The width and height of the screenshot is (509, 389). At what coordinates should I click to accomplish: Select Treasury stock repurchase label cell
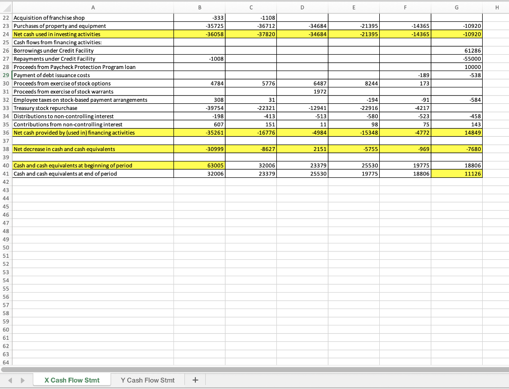pos(93,108)
